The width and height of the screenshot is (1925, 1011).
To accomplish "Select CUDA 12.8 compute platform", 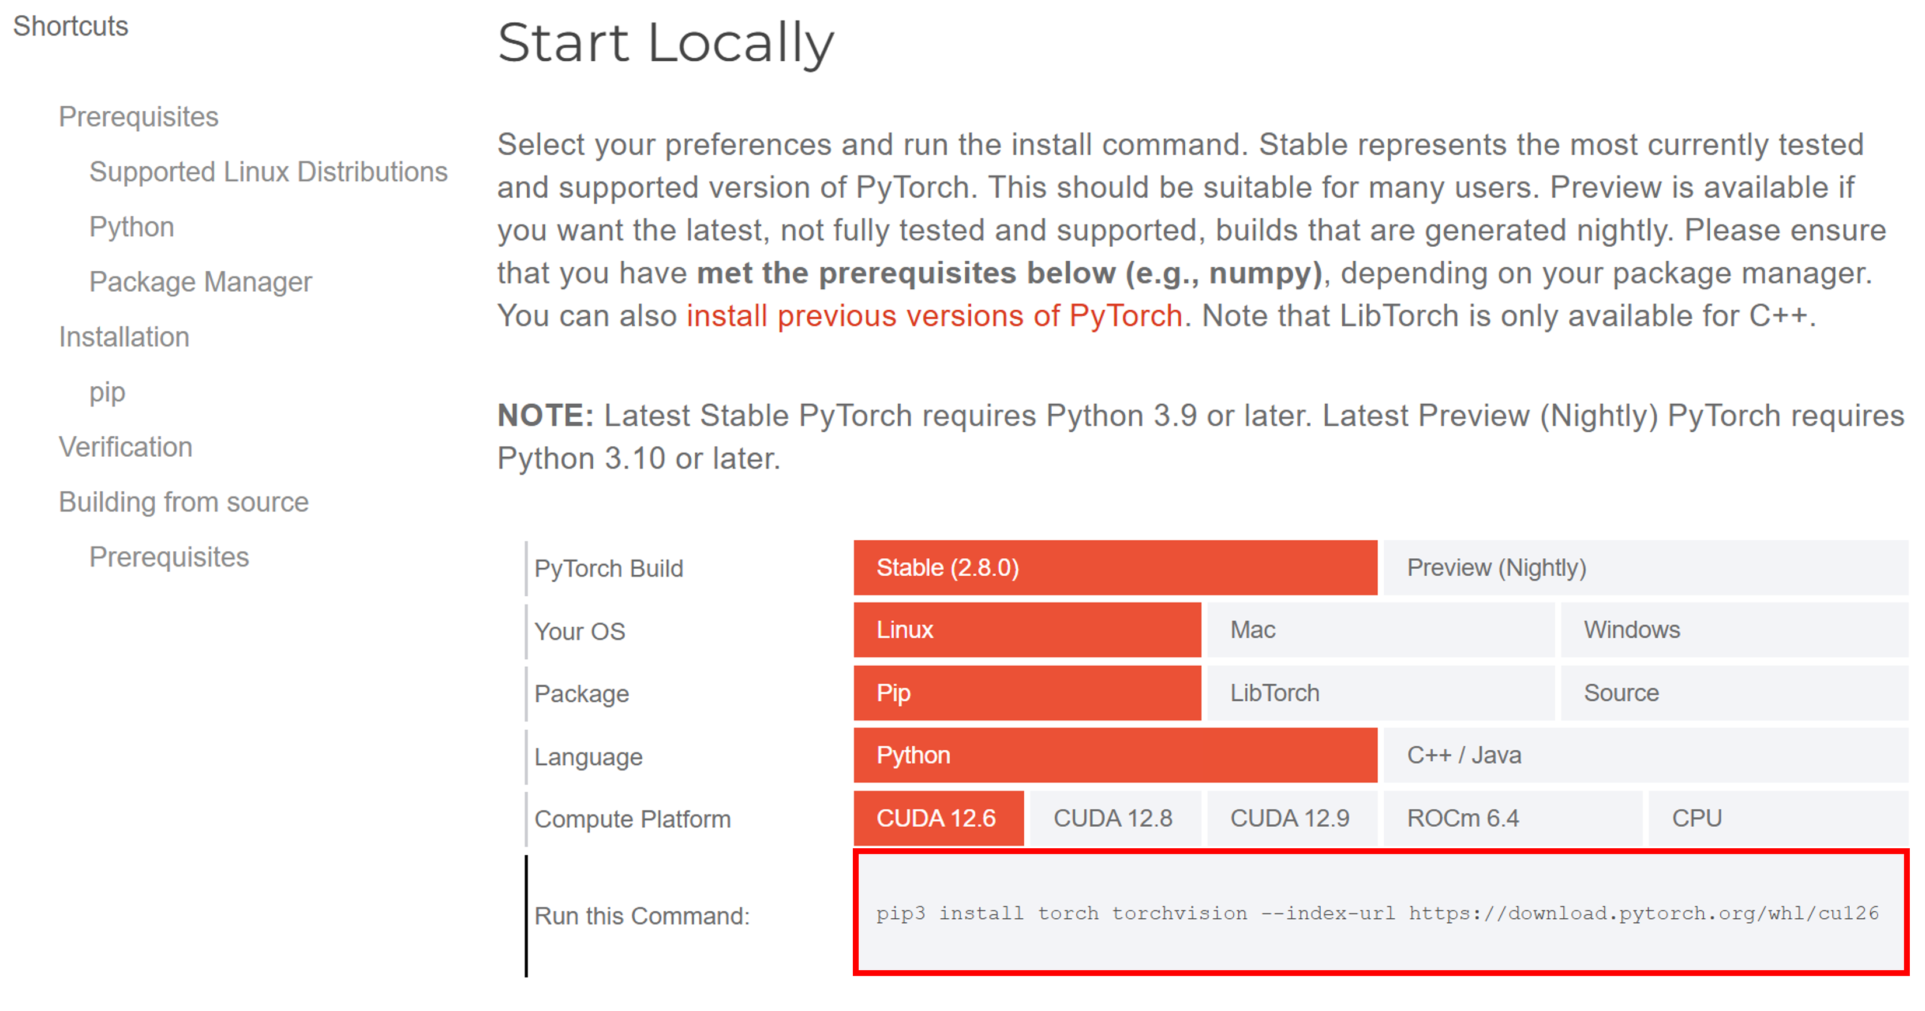I will pos(1114,818).
